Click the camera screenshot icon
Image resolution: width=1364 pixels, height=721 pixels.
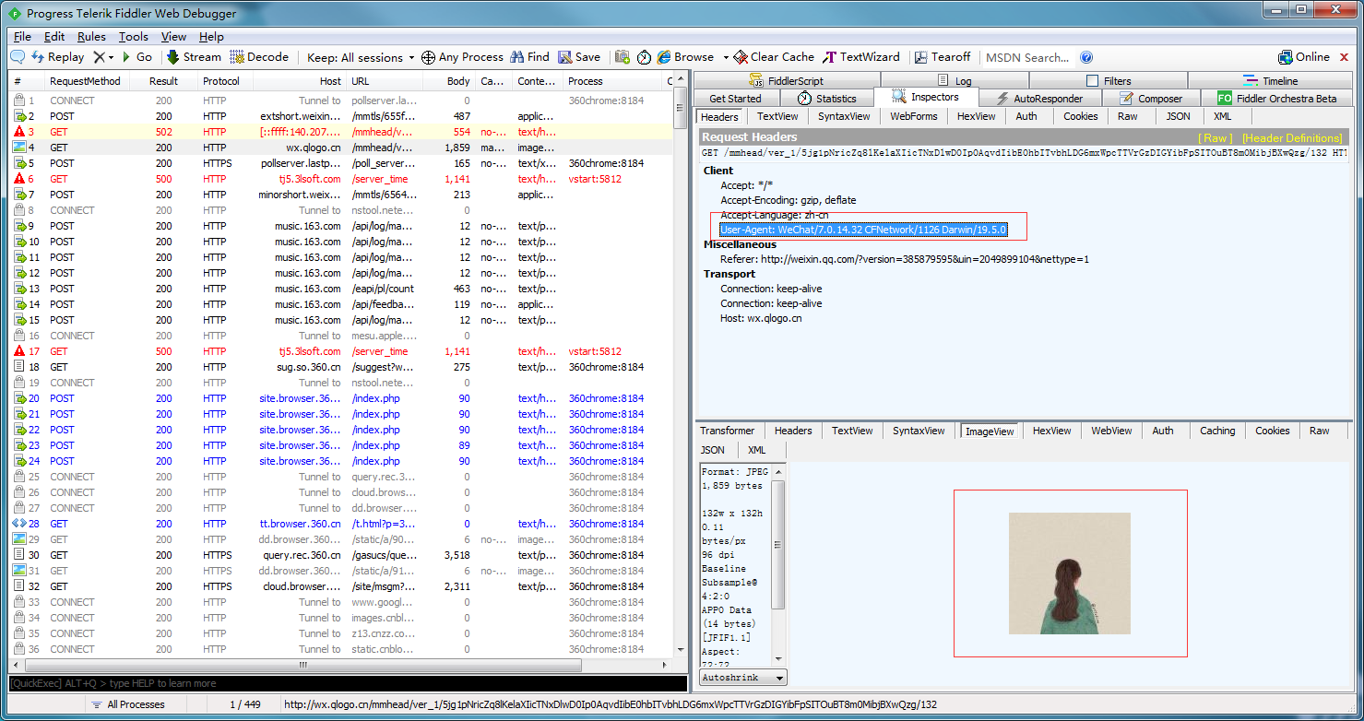(623, 57)
